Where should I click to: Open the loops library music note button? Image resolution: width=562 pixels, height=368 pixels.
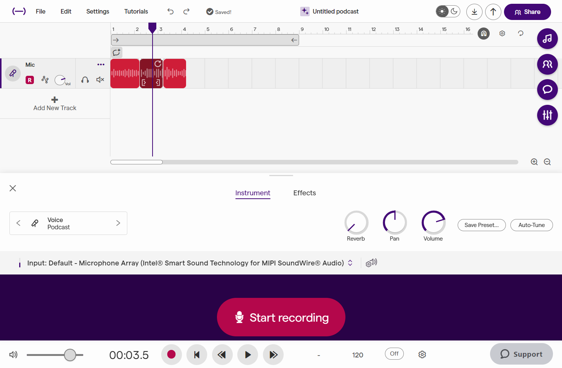coord(547,38)
